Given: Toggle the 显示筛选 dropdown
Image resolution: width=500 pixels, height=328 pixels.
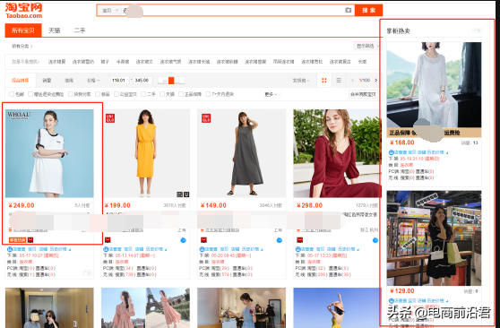Looking at the screenshot, I should point(366,46).
